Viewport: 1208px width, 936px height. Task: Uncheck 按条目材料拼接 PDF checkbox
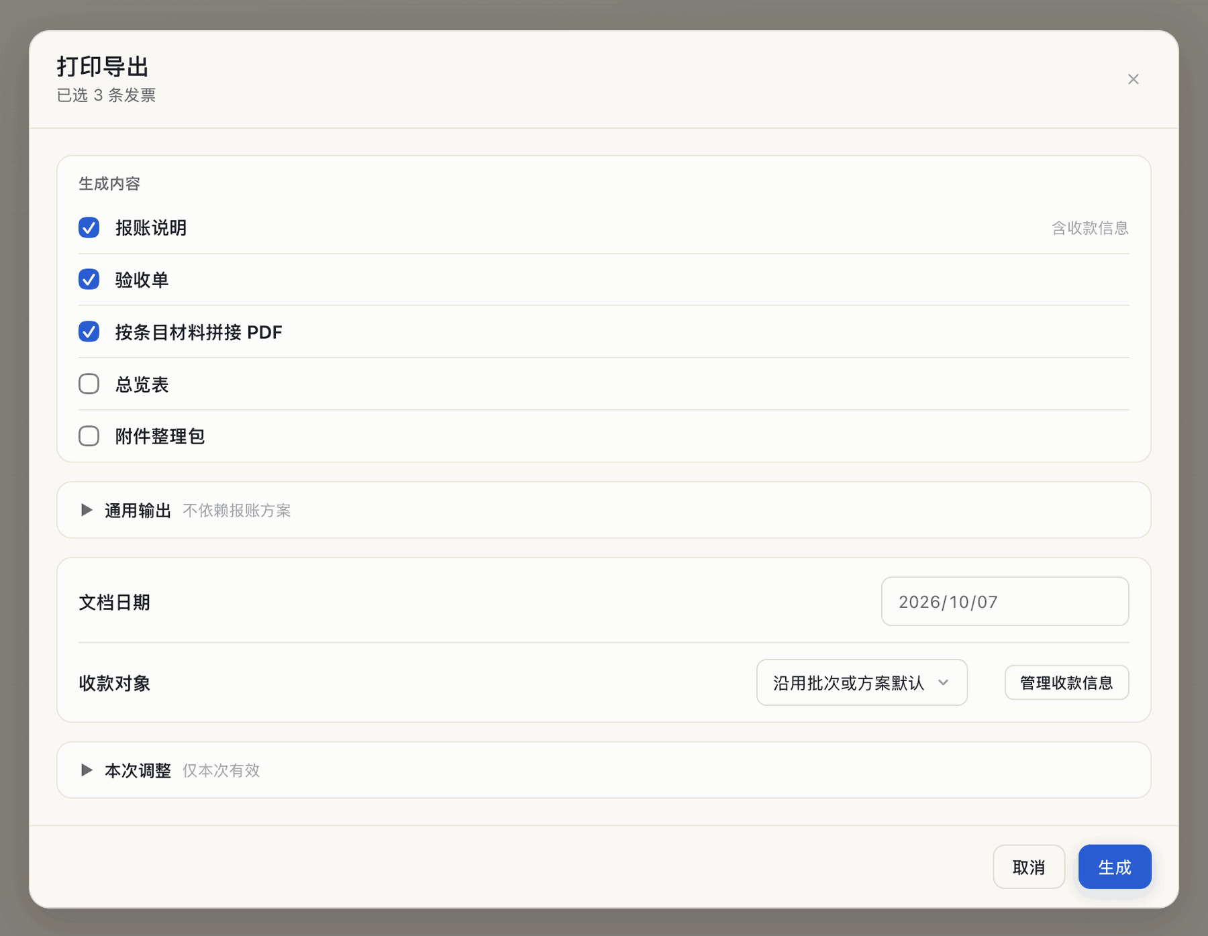coord(89,331)
